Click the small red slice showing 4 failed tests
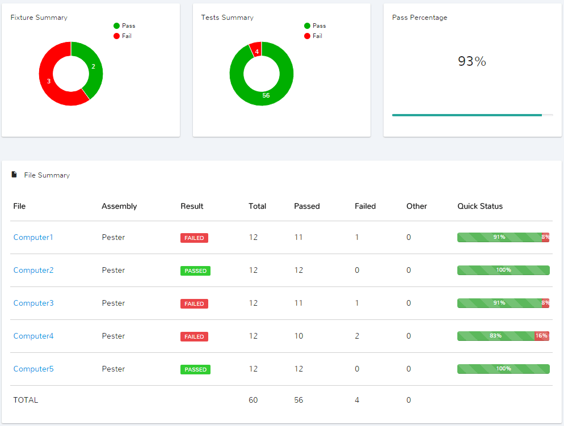Viewport: 564px width, 426px height. point(256,51)
